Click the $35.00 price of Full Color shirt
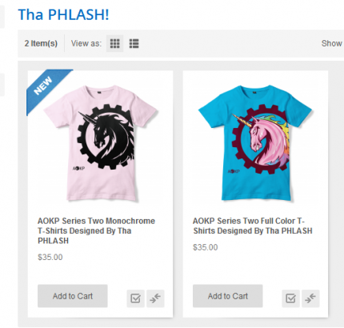 click(x=206, y=247)
